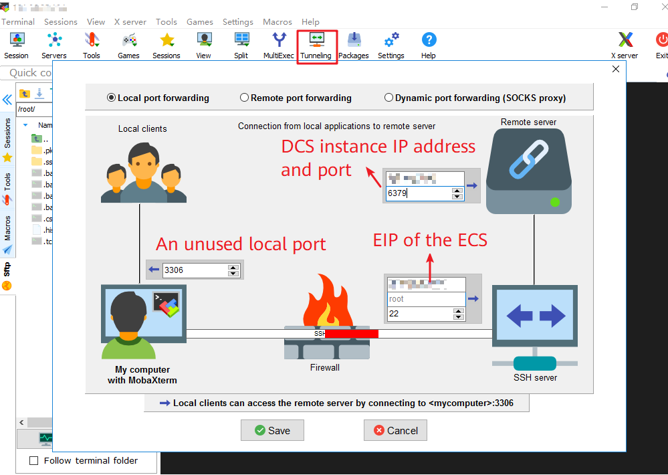This screenshot has height=475, width=668.
Task: Select Local port forwarding radio button
Action: click(x=112, y=98)
